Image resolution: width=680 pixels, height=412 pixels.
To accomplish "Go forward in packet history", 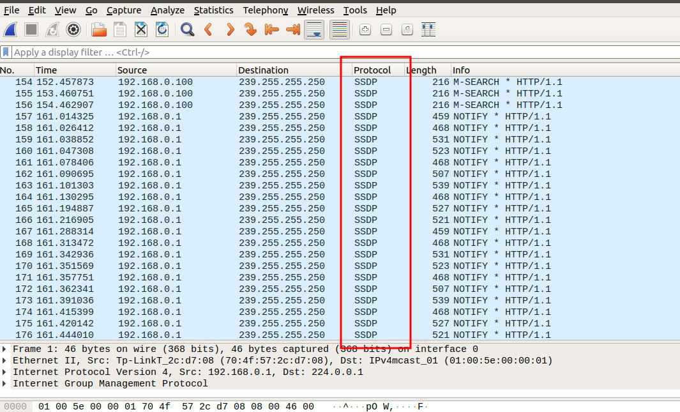I will pyautogui.click(x=230, y=29).
